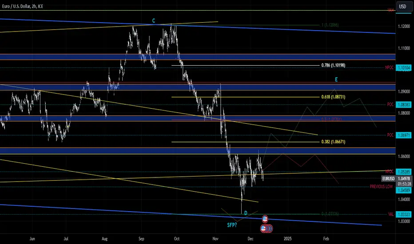
Task: Click 1.12000 on the price scale
Action: point(404,26)
